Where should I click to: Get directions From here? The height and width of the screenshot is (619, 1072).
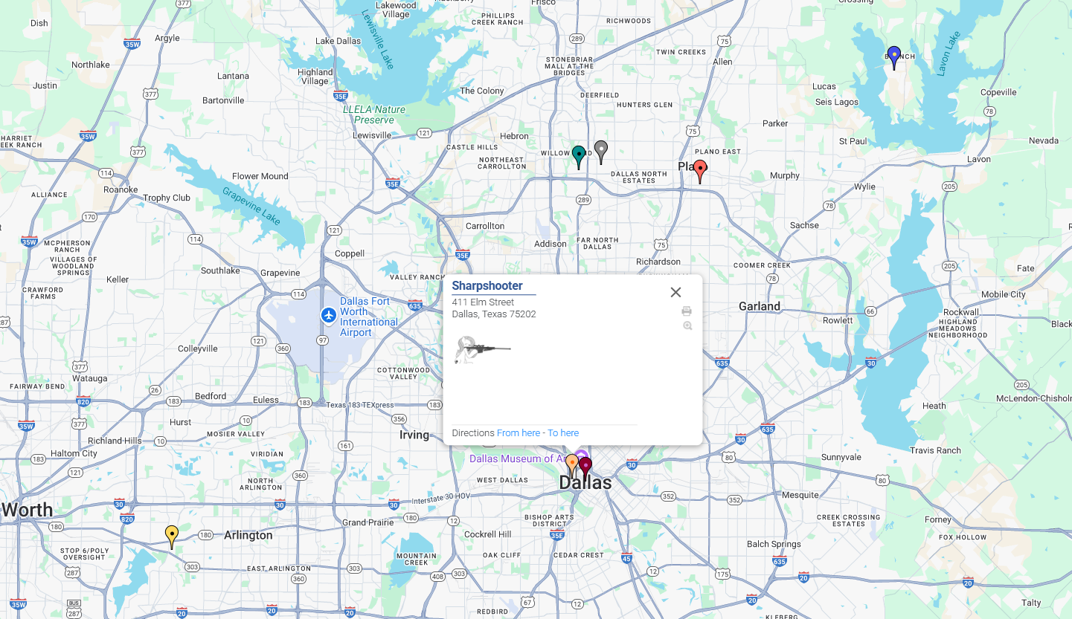coord(519,433)
